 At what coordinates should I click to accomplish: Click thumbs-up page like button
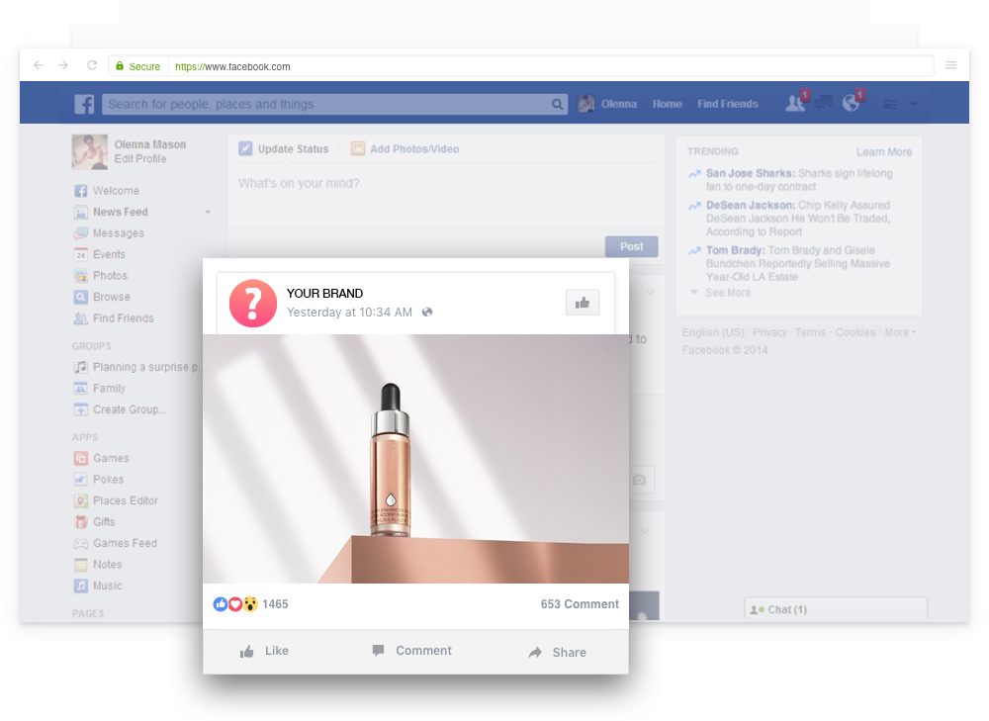point(583,303)
